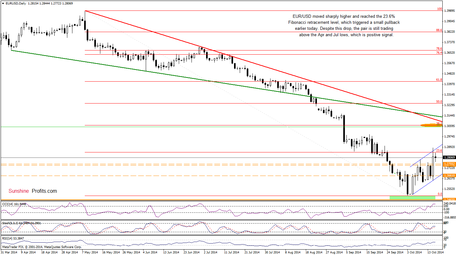
Task: Click the 3 Oct 2014 date label
Action: coord(414,252)
